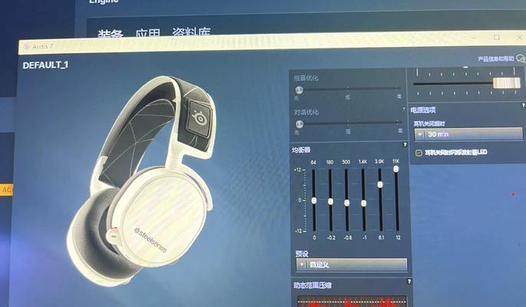
Task: Toggle the LED flashing when headset off checkbox
Action: click(x=419, y=153)
